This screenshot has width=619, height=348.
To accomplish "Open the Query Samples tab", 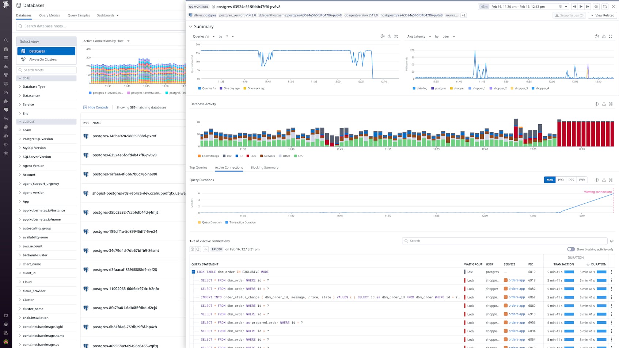I will click(79, 15).
